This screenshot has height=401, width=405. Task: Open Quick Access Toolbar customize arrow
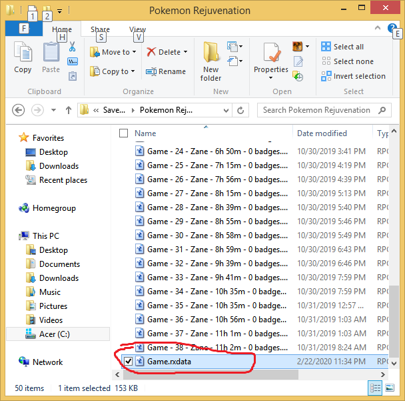(60, 11)
